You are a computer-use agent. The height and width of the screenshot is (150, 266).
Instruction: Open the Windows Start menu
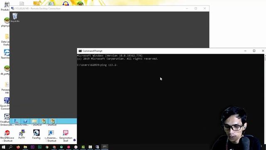[3, 147]
